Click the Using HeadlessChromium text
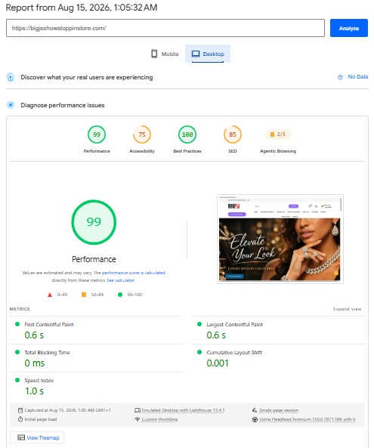Image resolution: width=374 pixels, height=448 pixels. pos(308,419)
